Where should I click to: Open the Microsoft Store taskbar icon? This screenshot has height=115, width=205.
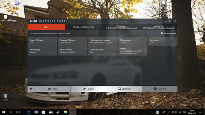(x=43, y=112)
